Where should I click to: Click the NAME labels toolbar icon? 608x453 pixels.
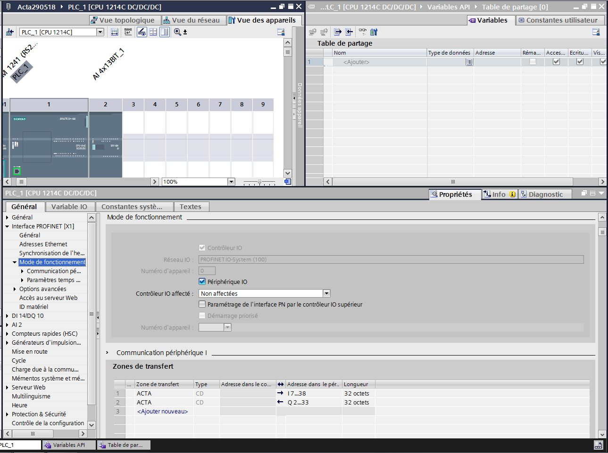pos(128,32)
